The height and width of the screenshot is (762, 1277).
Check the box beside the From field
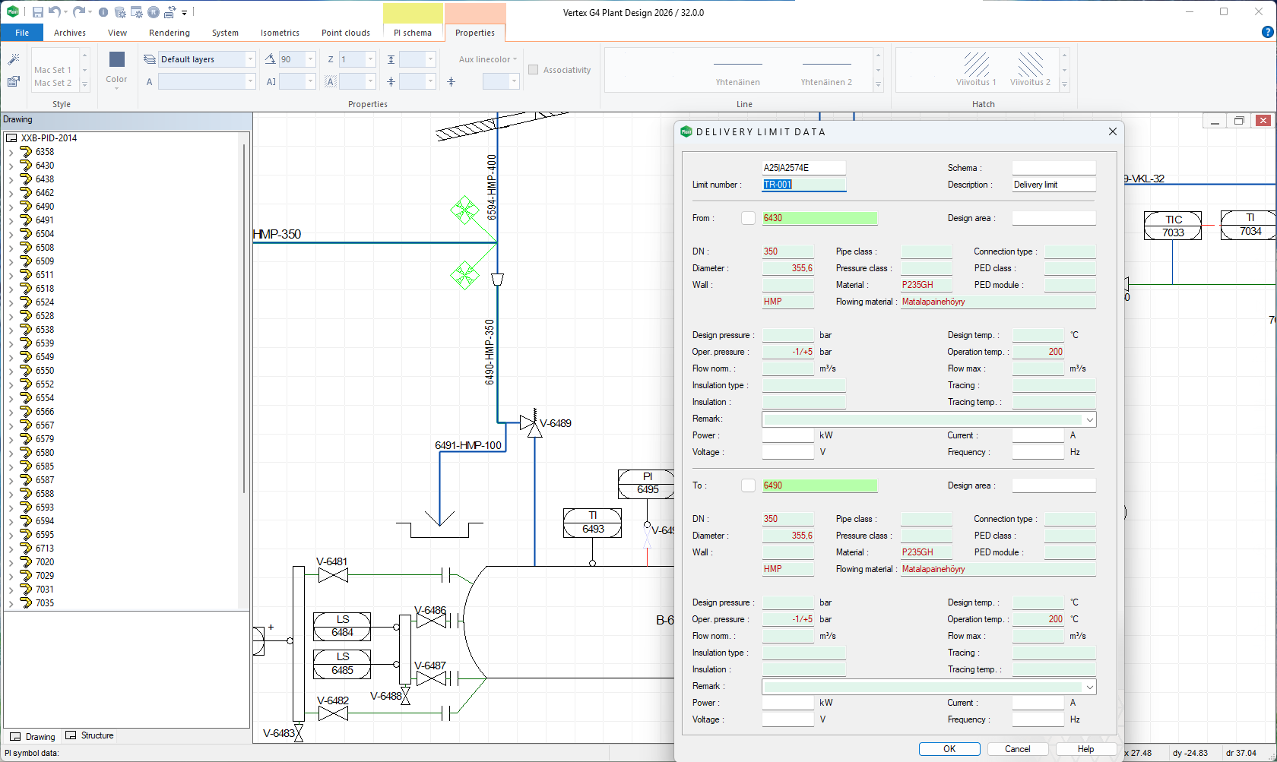[748, 218]
